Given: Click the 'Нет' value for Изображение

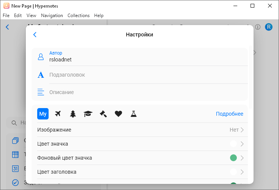Looking at the screenshot, I should coord(234,130).
